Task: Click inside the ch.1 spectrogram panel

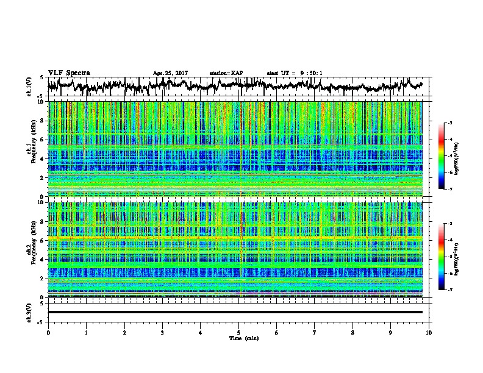Action: (235, 149)
